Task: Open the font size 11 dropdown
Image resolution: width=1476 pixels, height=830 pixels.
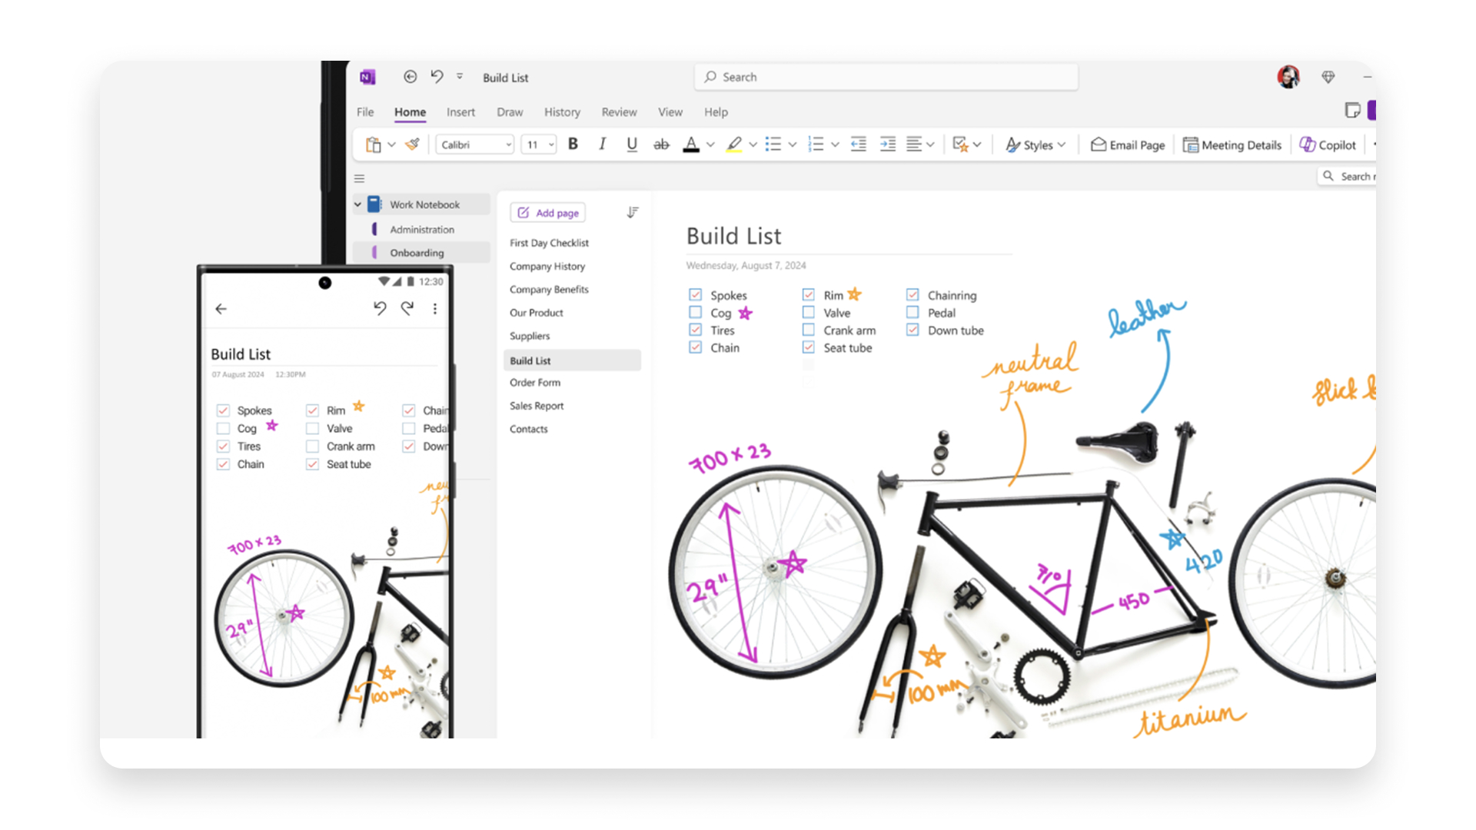Action: tap(539, 144)
